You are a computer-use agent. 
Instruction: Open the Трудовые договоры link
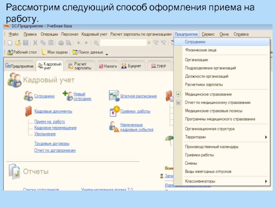pyautogui.click(x=52, y=143)
